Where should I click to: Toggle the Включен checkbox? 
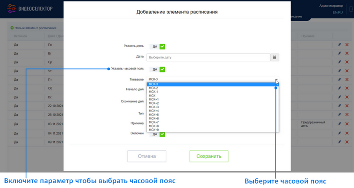pyautogui.click(x=162, y=134)
